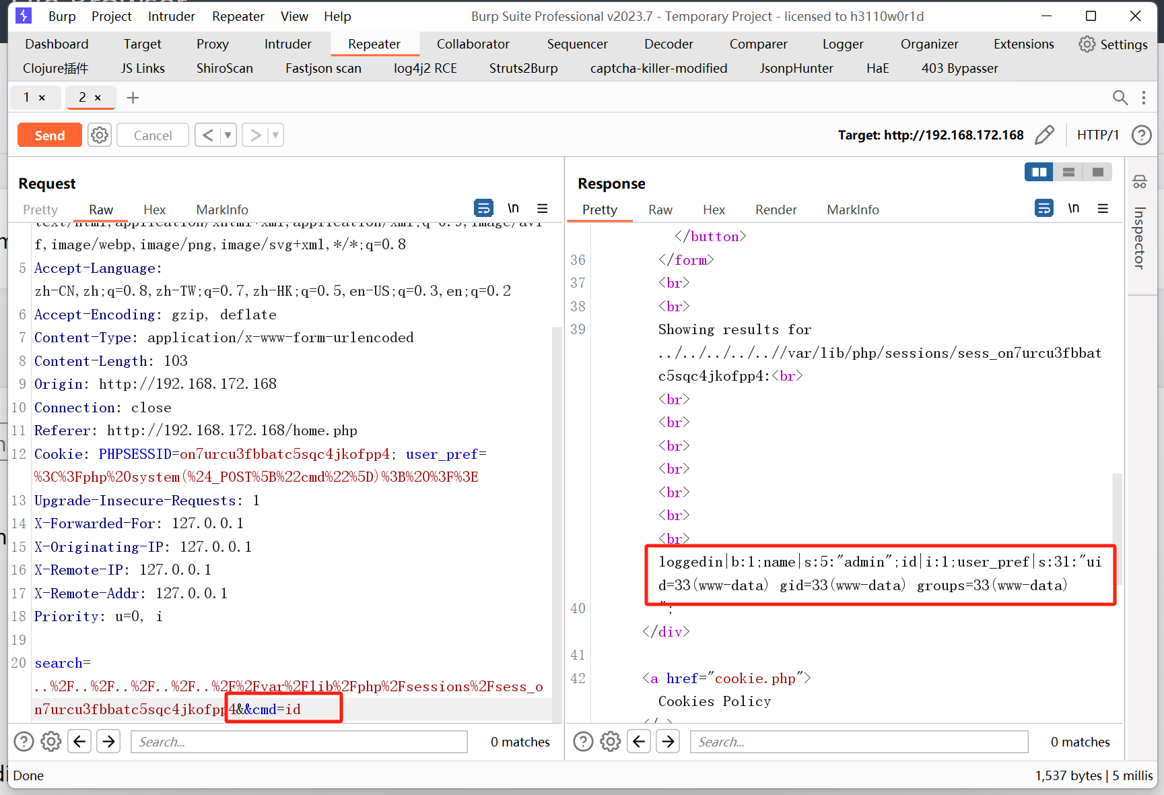Image resolution: width=1164 pixels, height=795 pixels.
Task: Go to the Proxy tab
Action: [x=213, y=44]
